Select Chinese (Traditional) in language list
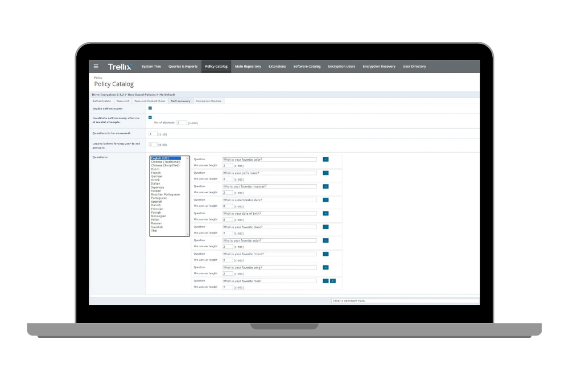The height and width of the screenshot is (380, 569). pyautogui.click(x=166, y=162)
